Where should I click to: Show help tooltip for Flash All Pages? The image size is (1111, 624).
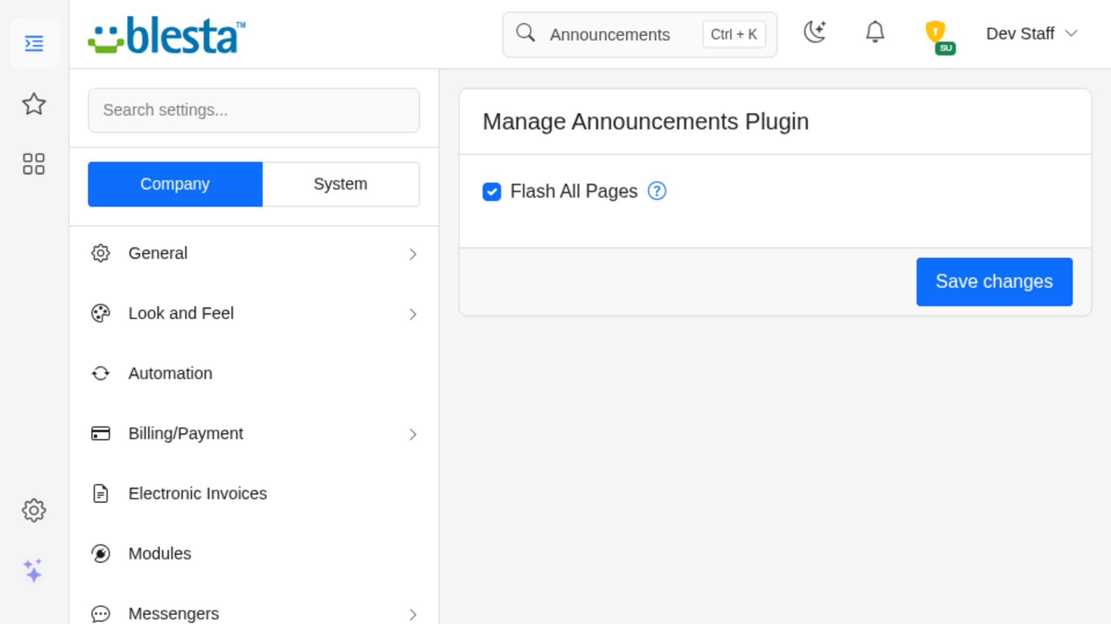pos(657,191)
